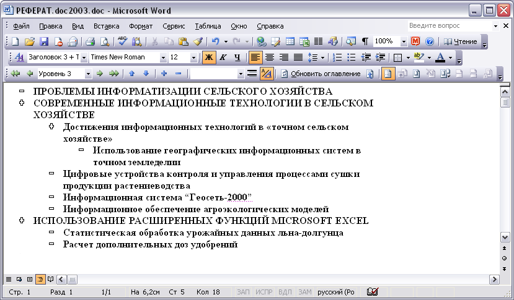514x300 pixels.
Task: Click vertical scrollbar down arrow
Action: (505, 237)
